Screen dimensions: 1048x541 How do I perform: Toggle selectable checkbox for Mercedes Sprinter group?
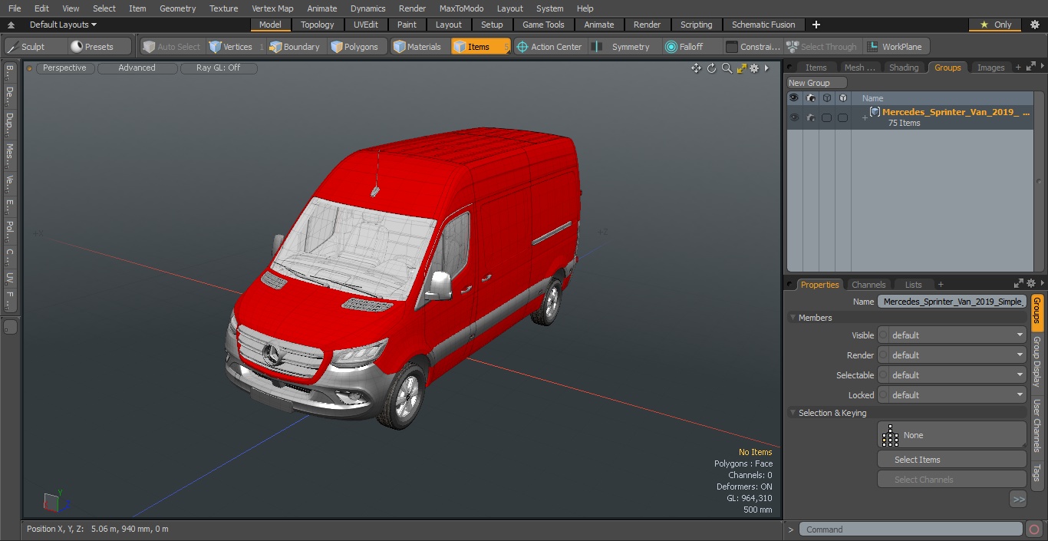(826, 117)
